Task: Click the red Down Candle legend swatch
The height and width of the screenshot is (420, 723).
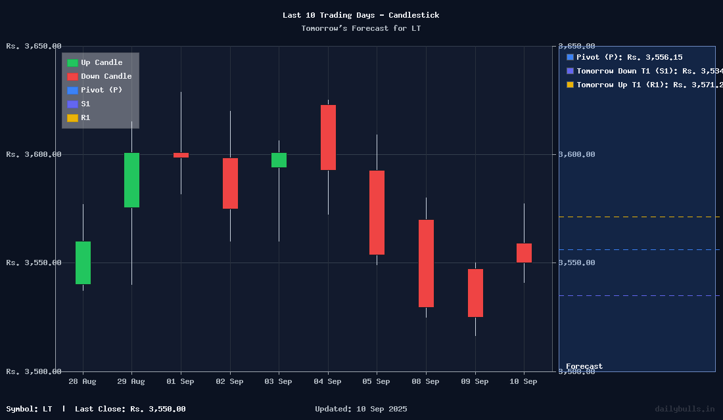Action: [x=72, y=76]
